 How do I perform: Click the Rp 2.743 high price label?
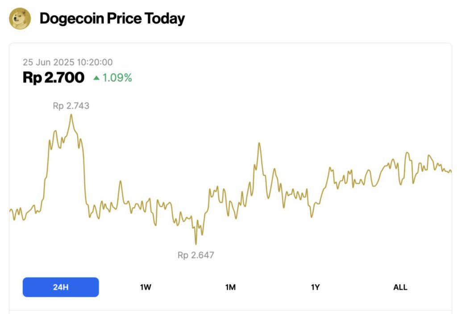[71, 106]
